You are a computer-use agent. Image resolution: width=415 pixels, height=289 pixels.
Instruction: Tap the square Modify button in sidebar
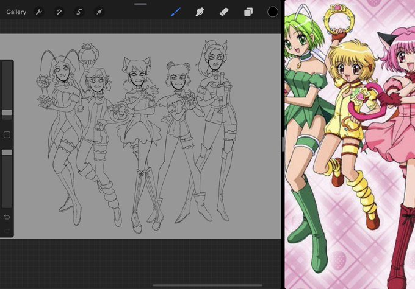pyautogui.click(x=7, y=135)
